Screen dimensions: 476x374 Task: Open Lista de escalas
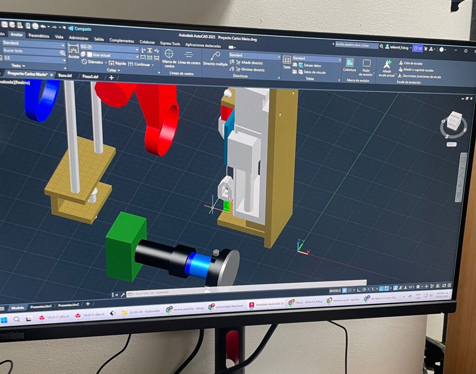tap(410, 63)
